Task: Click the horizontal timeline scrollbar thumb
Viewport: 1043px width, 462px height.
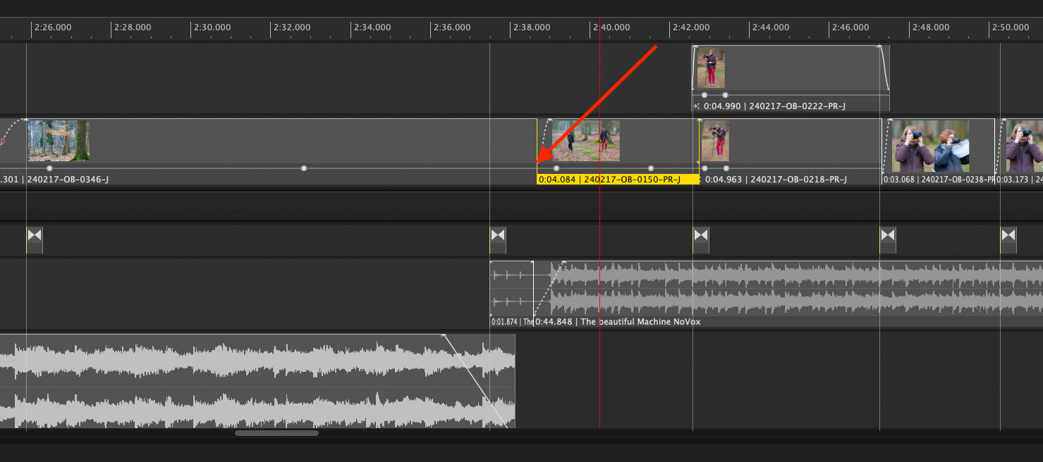Action: (276, 433)
